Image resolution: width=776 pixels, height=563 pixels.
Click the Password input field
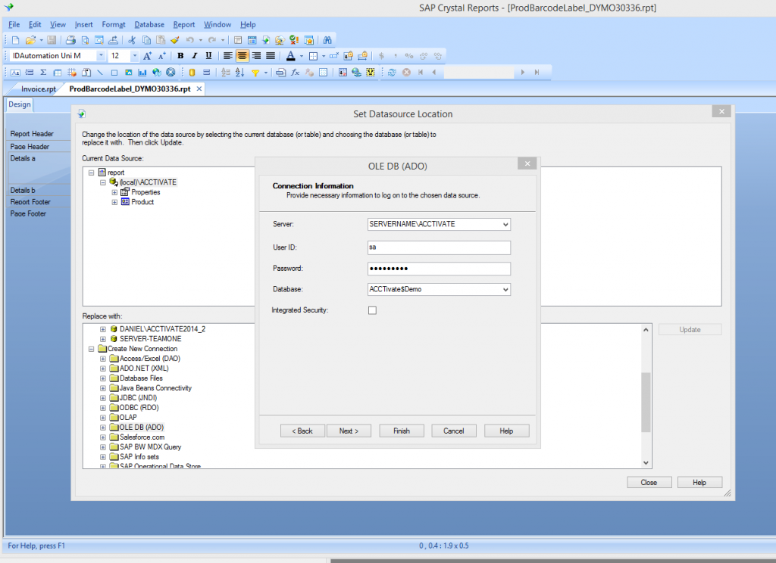[x=439, y=269]
